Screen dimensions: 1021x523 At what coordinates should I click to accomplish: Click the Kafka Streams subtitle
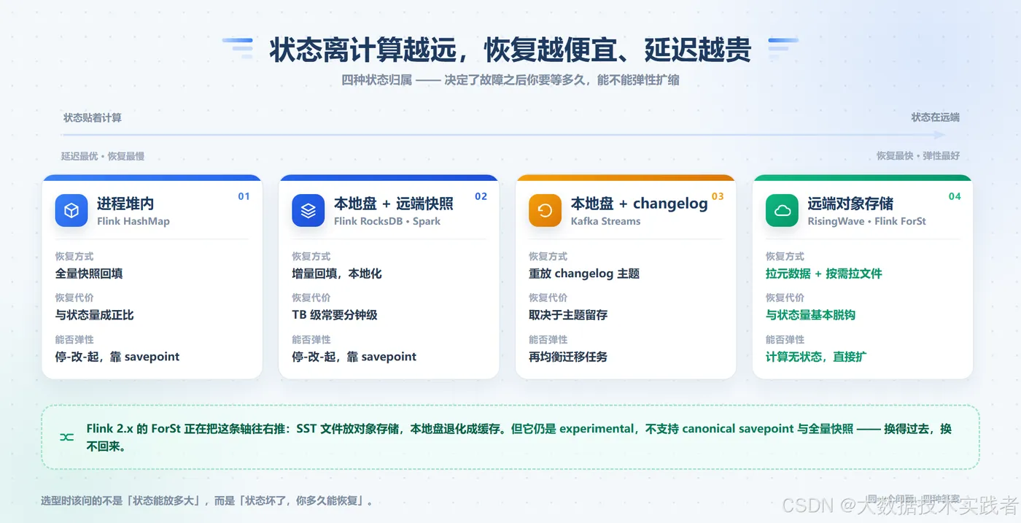[606, 221]
